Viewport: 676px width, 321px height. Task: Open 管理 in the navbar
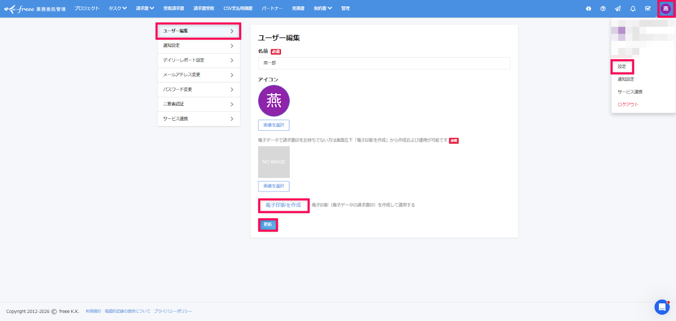point(345,8)
